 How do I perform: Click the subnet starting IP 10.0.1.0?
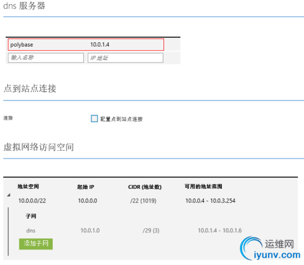point(90,230)
